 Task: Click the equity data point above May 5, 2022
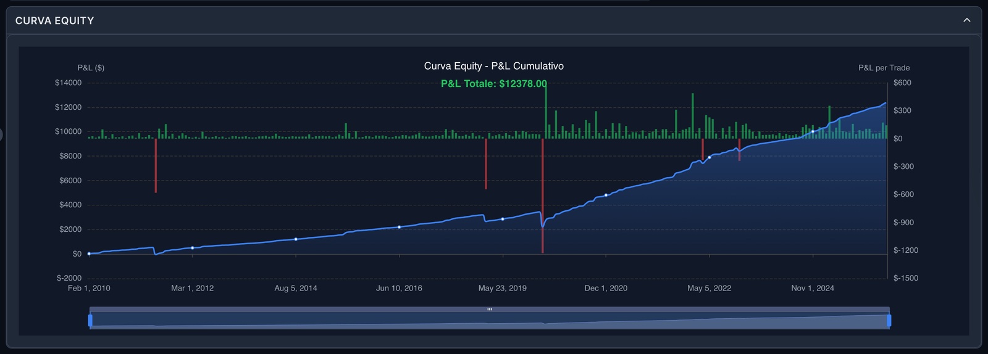coord(710,157)
